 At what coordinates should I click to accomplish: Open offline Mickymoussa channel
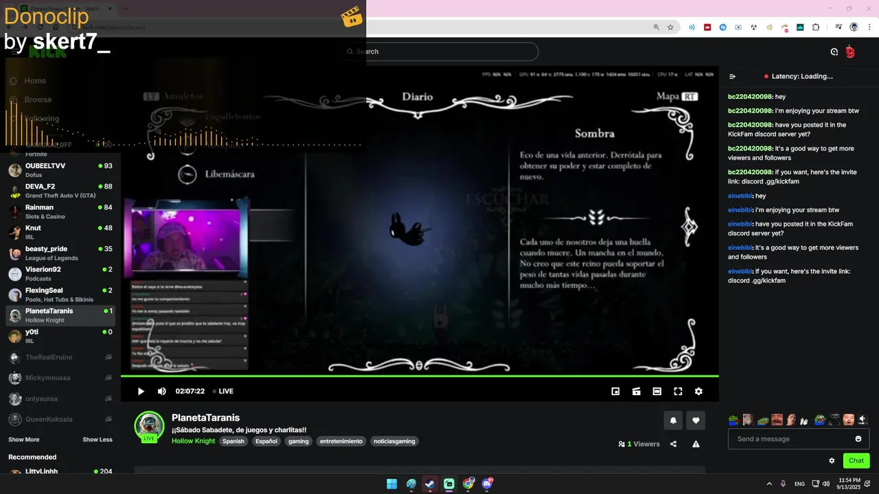coord(60,378)
